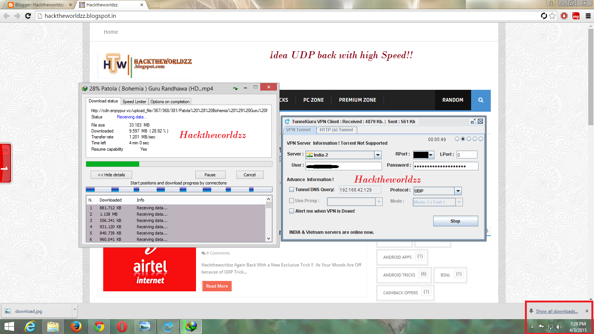The image size is (594, 334).
Task: Toggle TunnelGuru compact view icon
Action: pyautogui.click(x=473, y=121)
